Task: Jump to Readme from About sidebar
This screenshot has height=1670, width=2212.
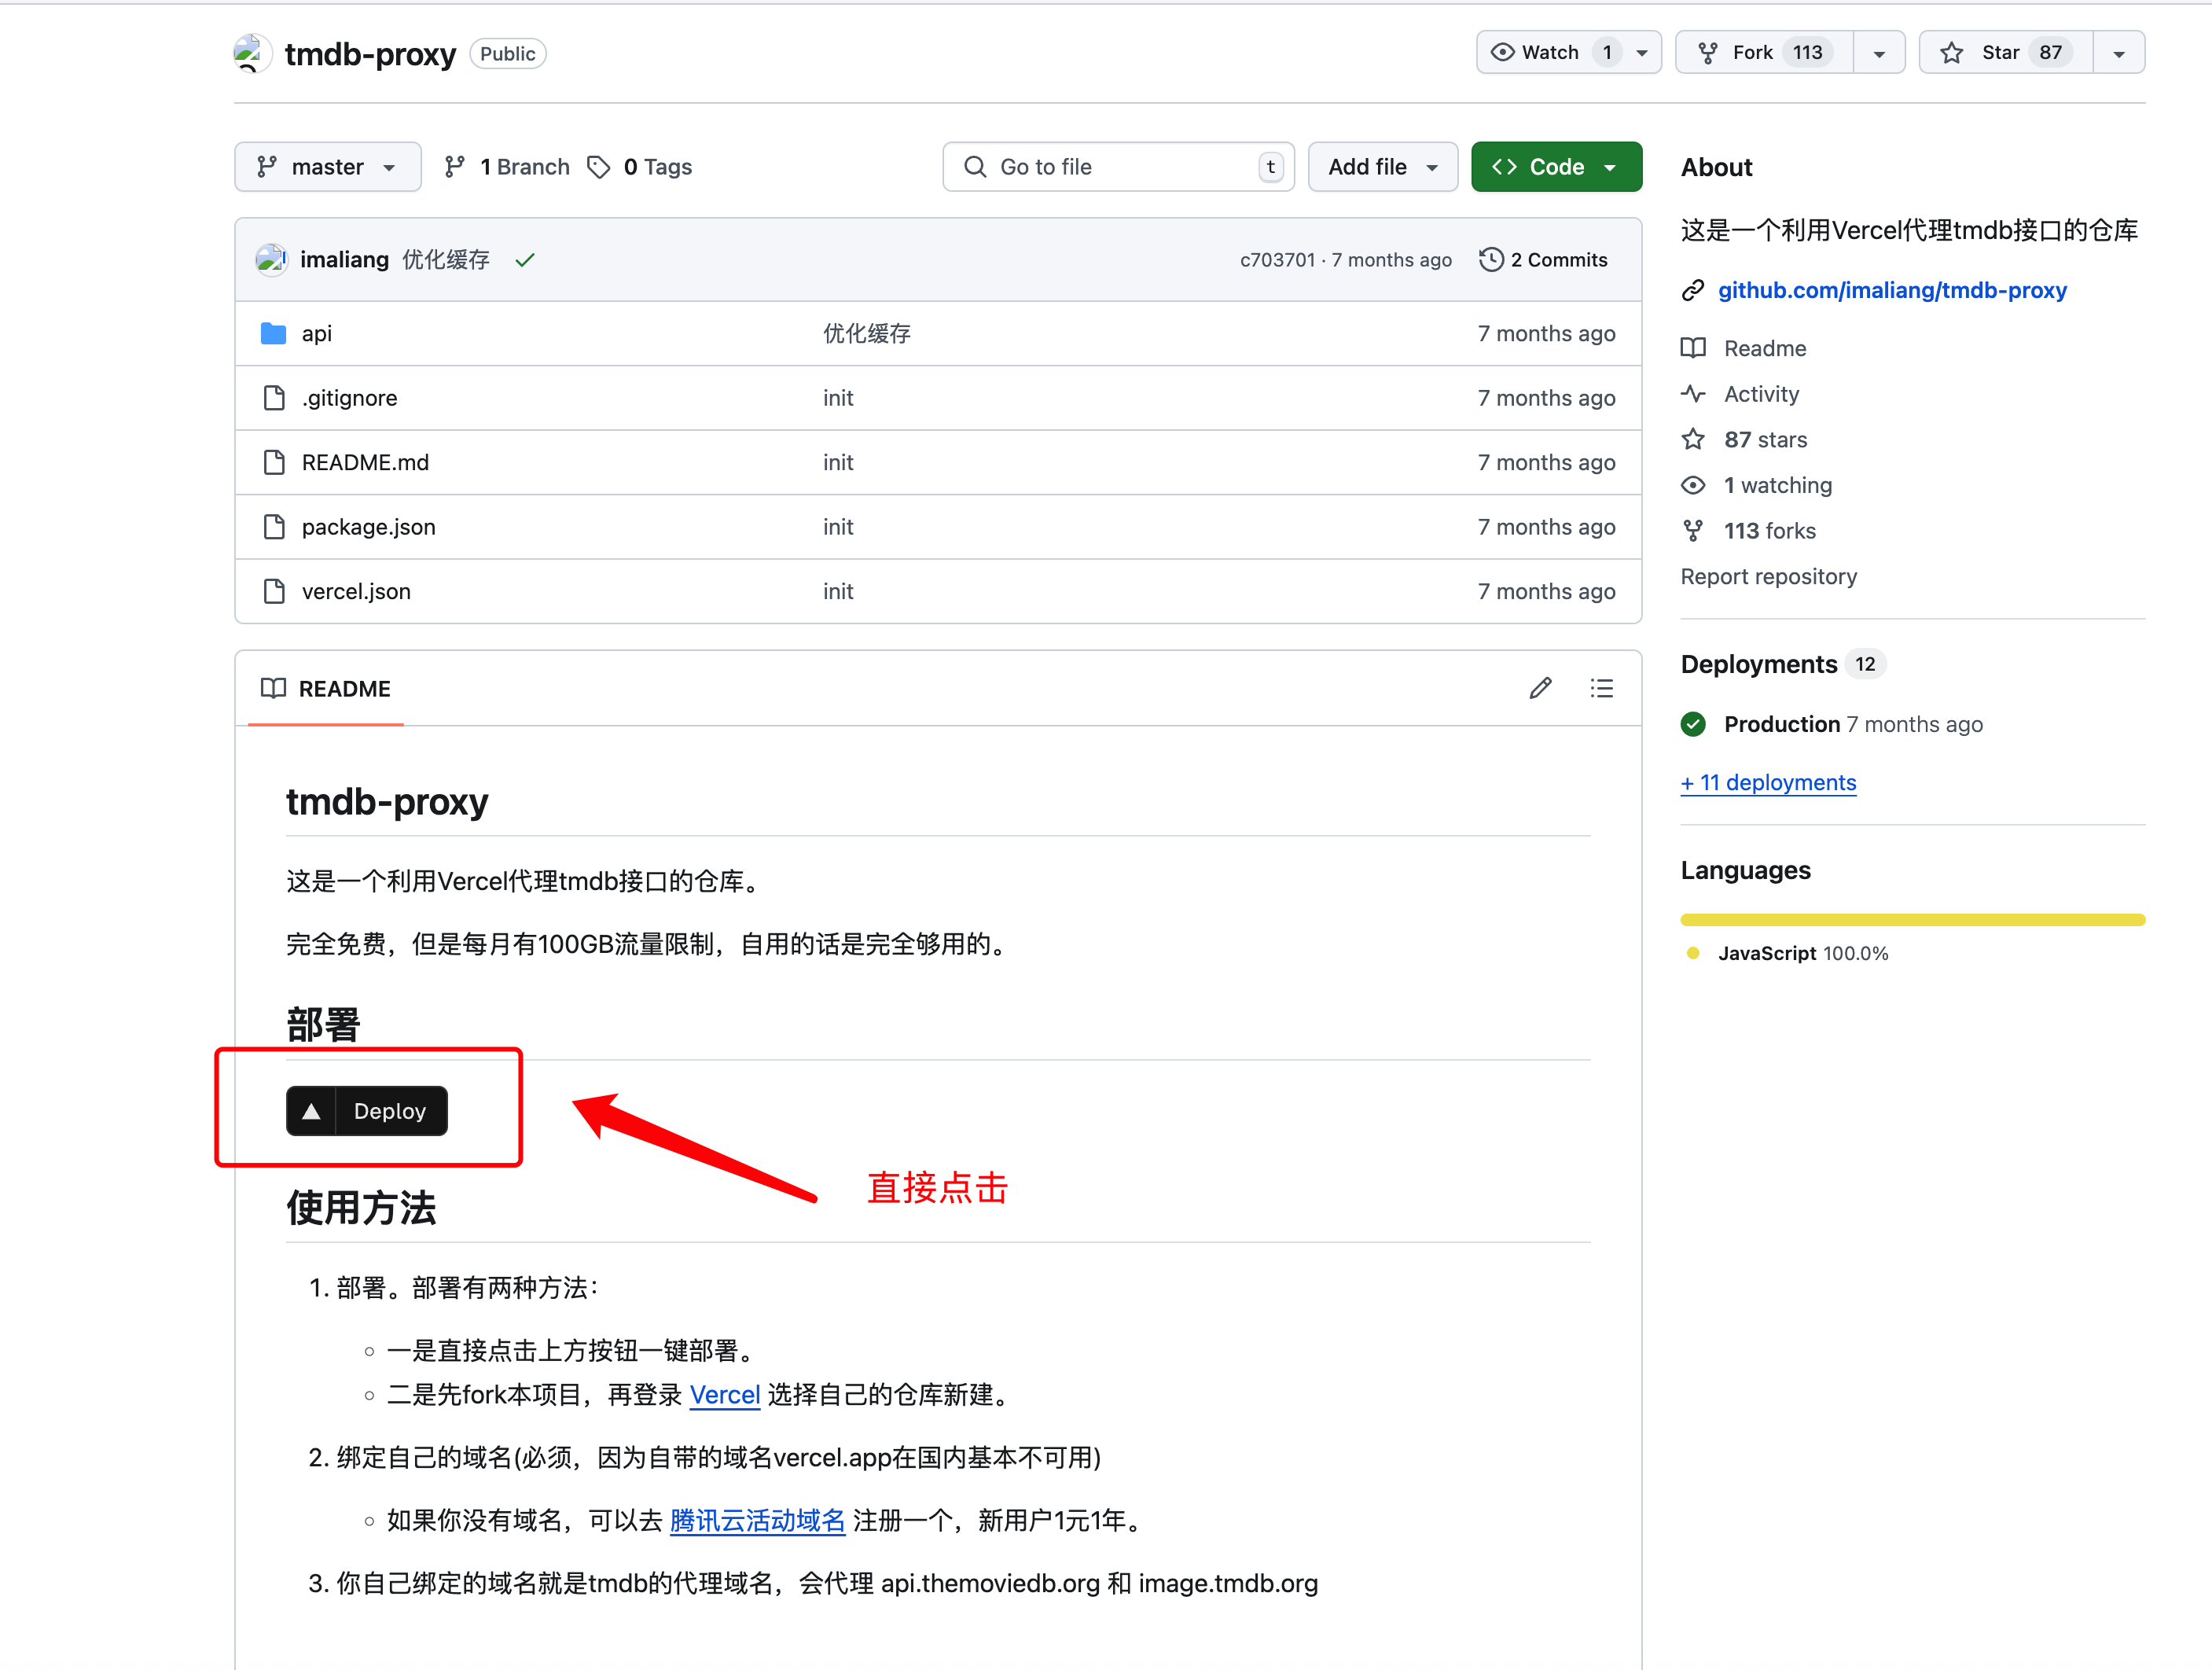Action: click(1764, 348)
